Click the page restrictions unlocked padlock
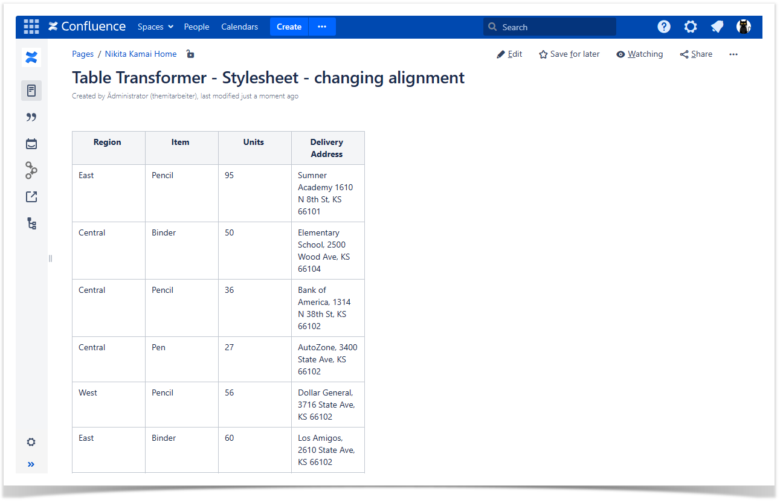The height and width of the screenshot is (503, 783). 190,54
